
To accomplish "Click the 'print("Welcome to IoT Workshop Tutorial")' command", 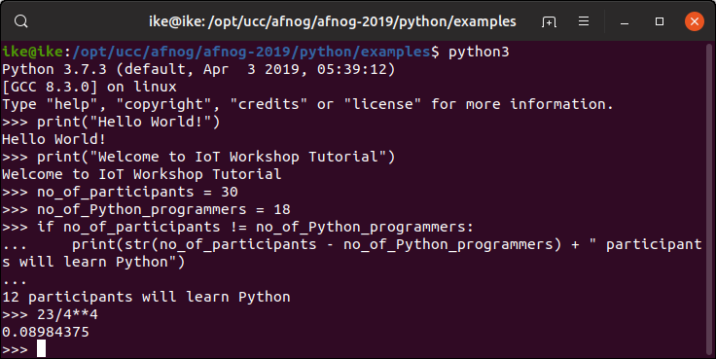I will (x=216, y=157).
